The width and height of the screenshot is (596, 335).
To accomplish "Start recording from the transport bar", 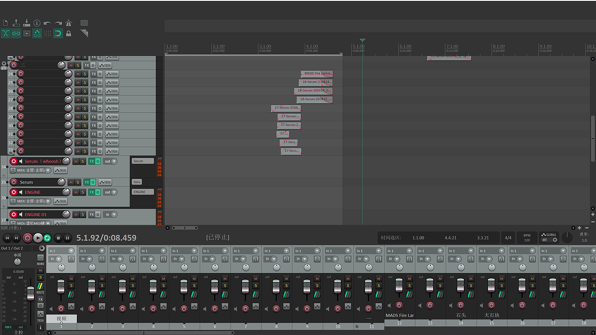I will click(27, 238).
